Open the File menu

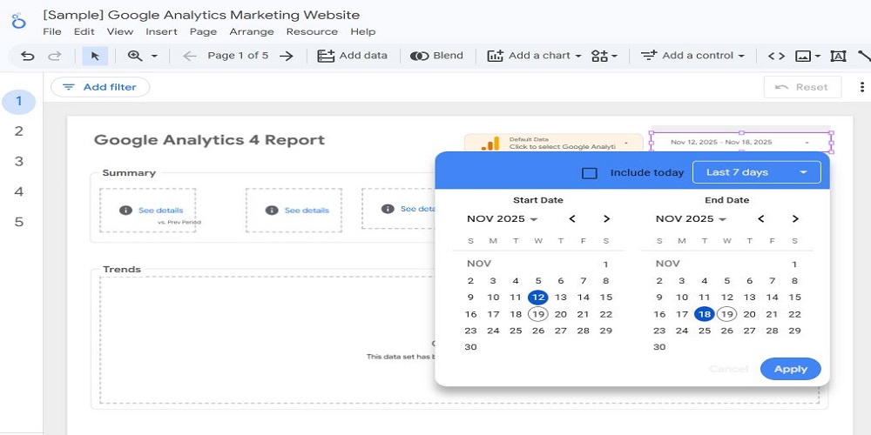pyautogui.click(x=52, y=31)
